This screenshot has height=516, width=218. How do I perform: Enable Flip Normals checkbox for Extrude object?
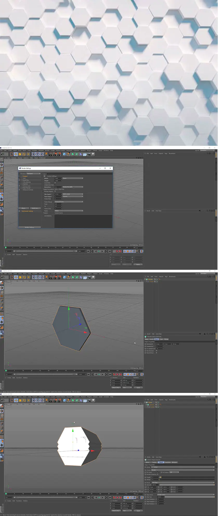click(156, 351)
